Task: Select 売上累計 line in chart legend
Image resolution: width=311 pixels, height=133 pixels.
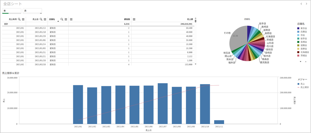Action: coord(303,87)
